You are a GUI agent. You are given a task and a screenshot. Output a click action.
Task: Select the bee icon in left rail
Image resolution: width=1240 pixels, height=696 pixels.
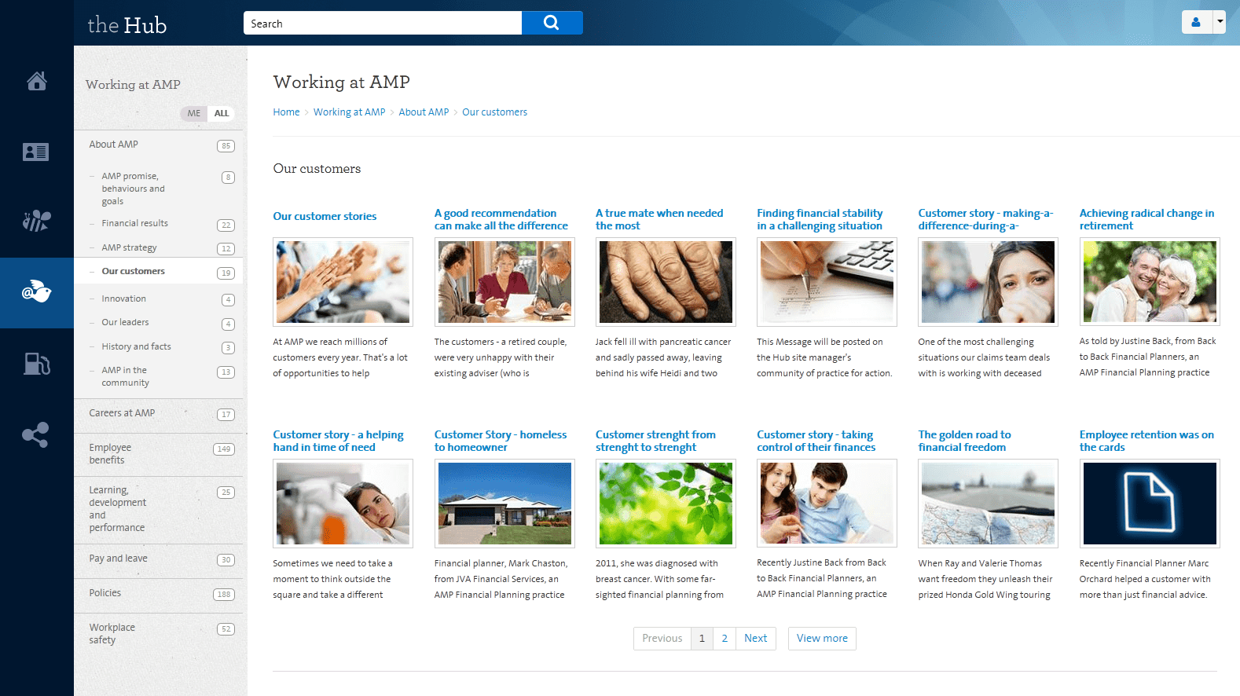click(x=36, y=221)
